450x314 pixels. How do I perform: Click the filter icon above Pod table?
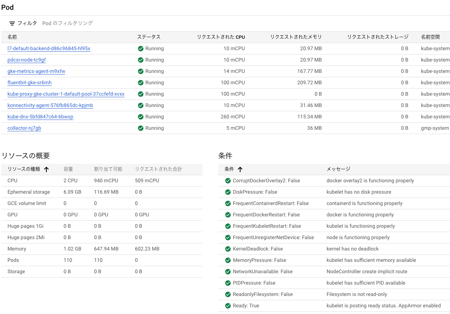[x=12, y=24]
